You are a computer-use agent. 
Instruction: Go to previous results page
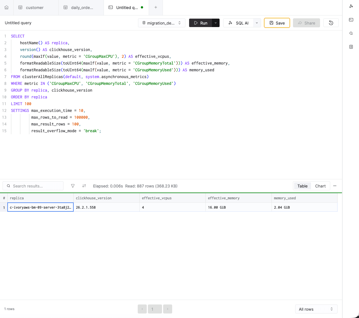pos(142,309)
